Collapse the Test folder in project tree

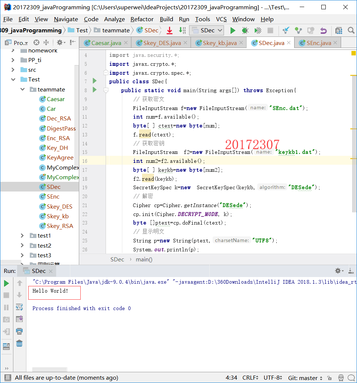[x=13, y=80]
